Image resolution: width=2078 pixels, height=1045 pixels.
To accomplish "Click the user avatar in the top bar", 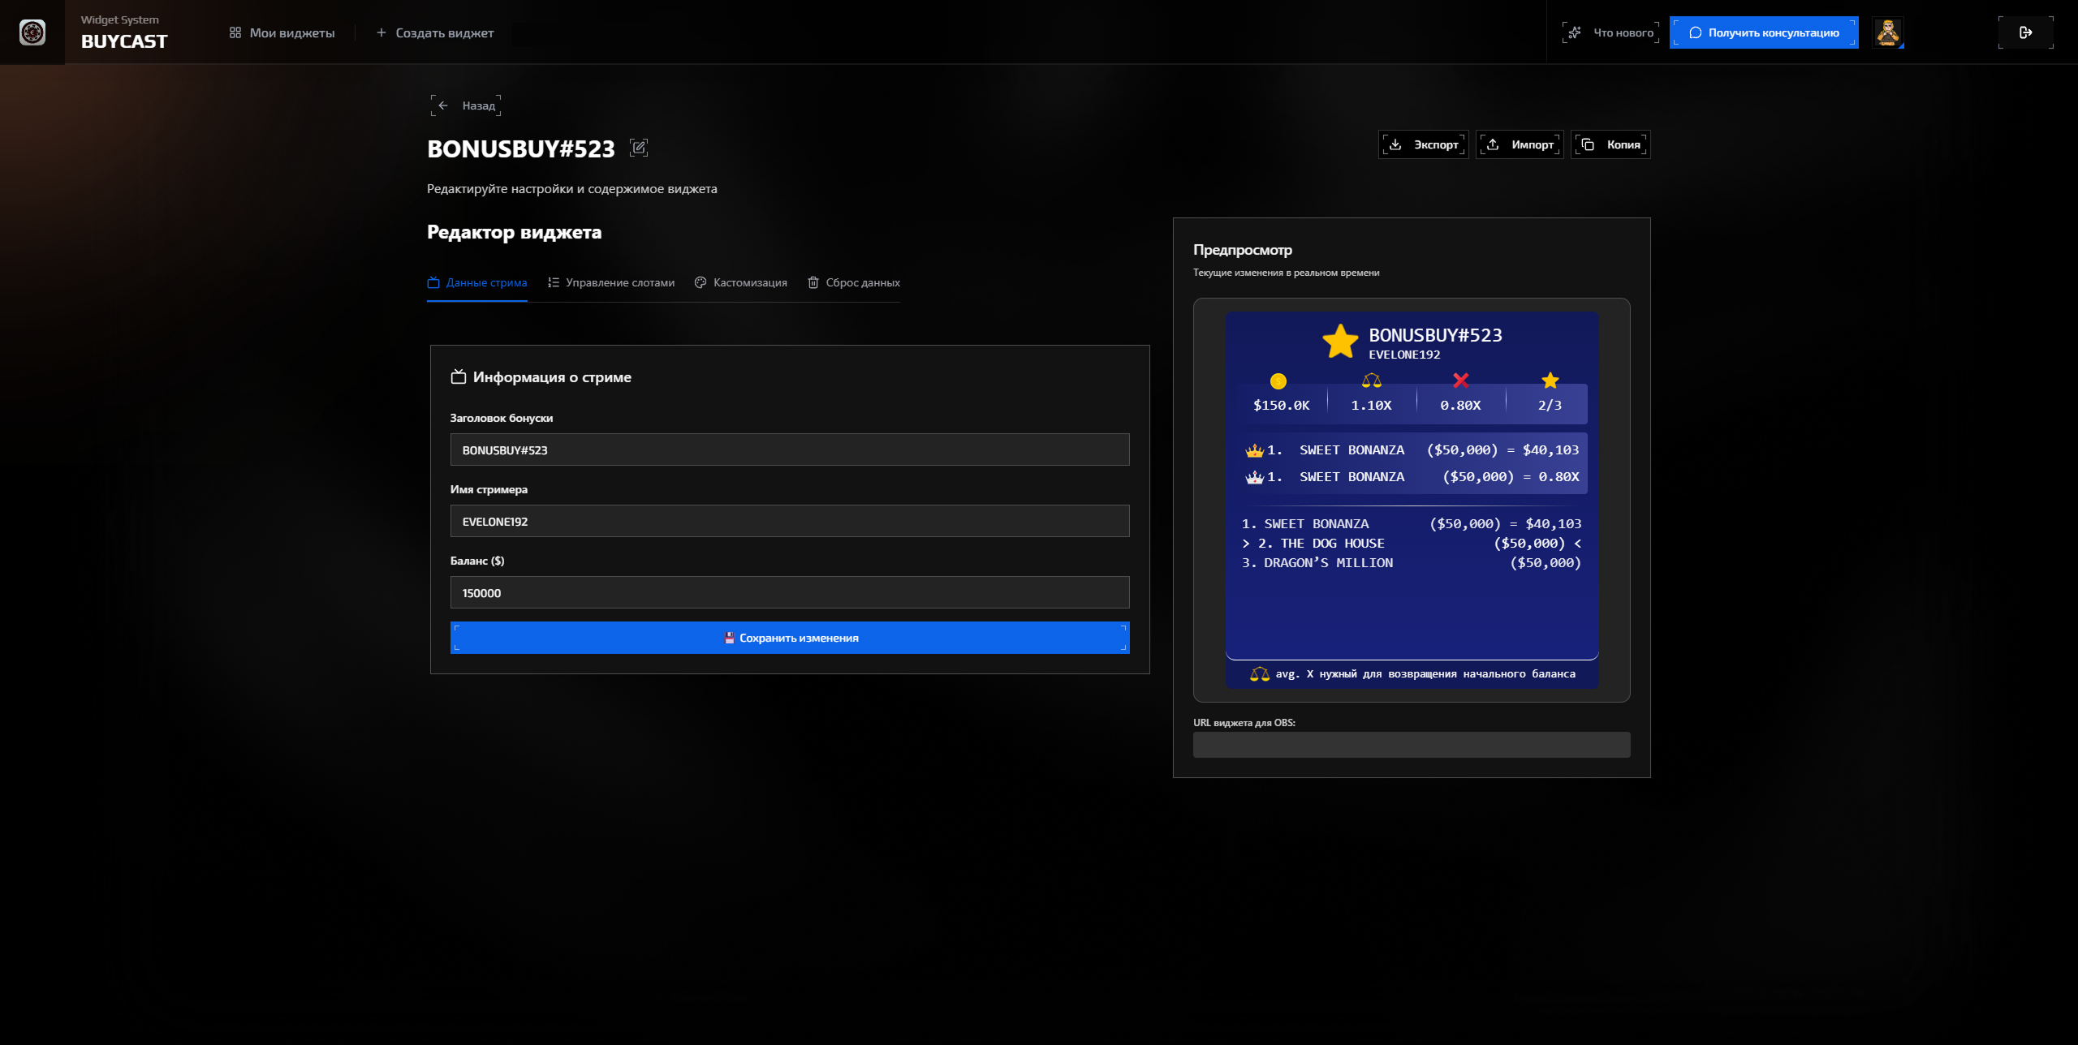I will tap(1889, 32).
